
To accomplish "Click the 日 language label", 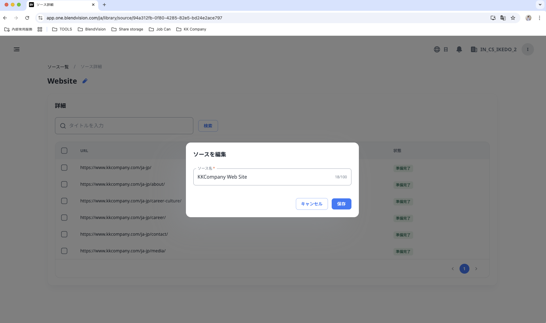I will 446,49.
